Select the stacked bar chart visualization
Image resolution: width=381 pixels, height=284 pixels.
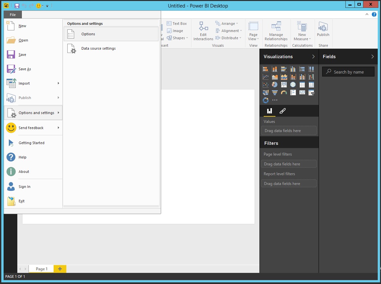265,69
